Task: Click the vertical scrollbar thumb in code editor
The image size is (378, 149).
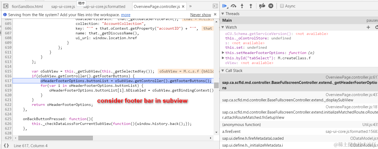Action: (216, 85)
